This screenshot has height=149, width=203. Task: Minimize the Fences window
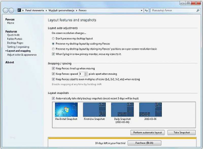click(x=182, y=3)
